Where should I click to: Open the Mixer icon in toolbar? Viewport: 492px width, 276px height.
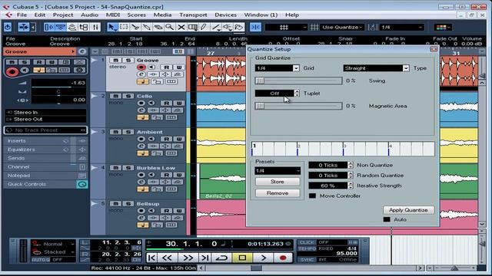[95, 28]
